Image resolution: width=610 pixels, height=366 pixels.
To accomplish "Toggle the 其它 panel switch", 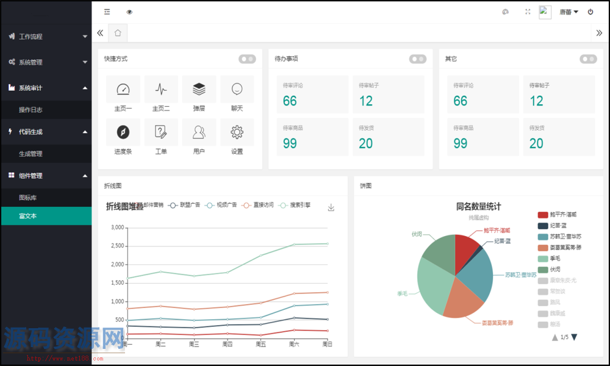I will click(588, 59).
